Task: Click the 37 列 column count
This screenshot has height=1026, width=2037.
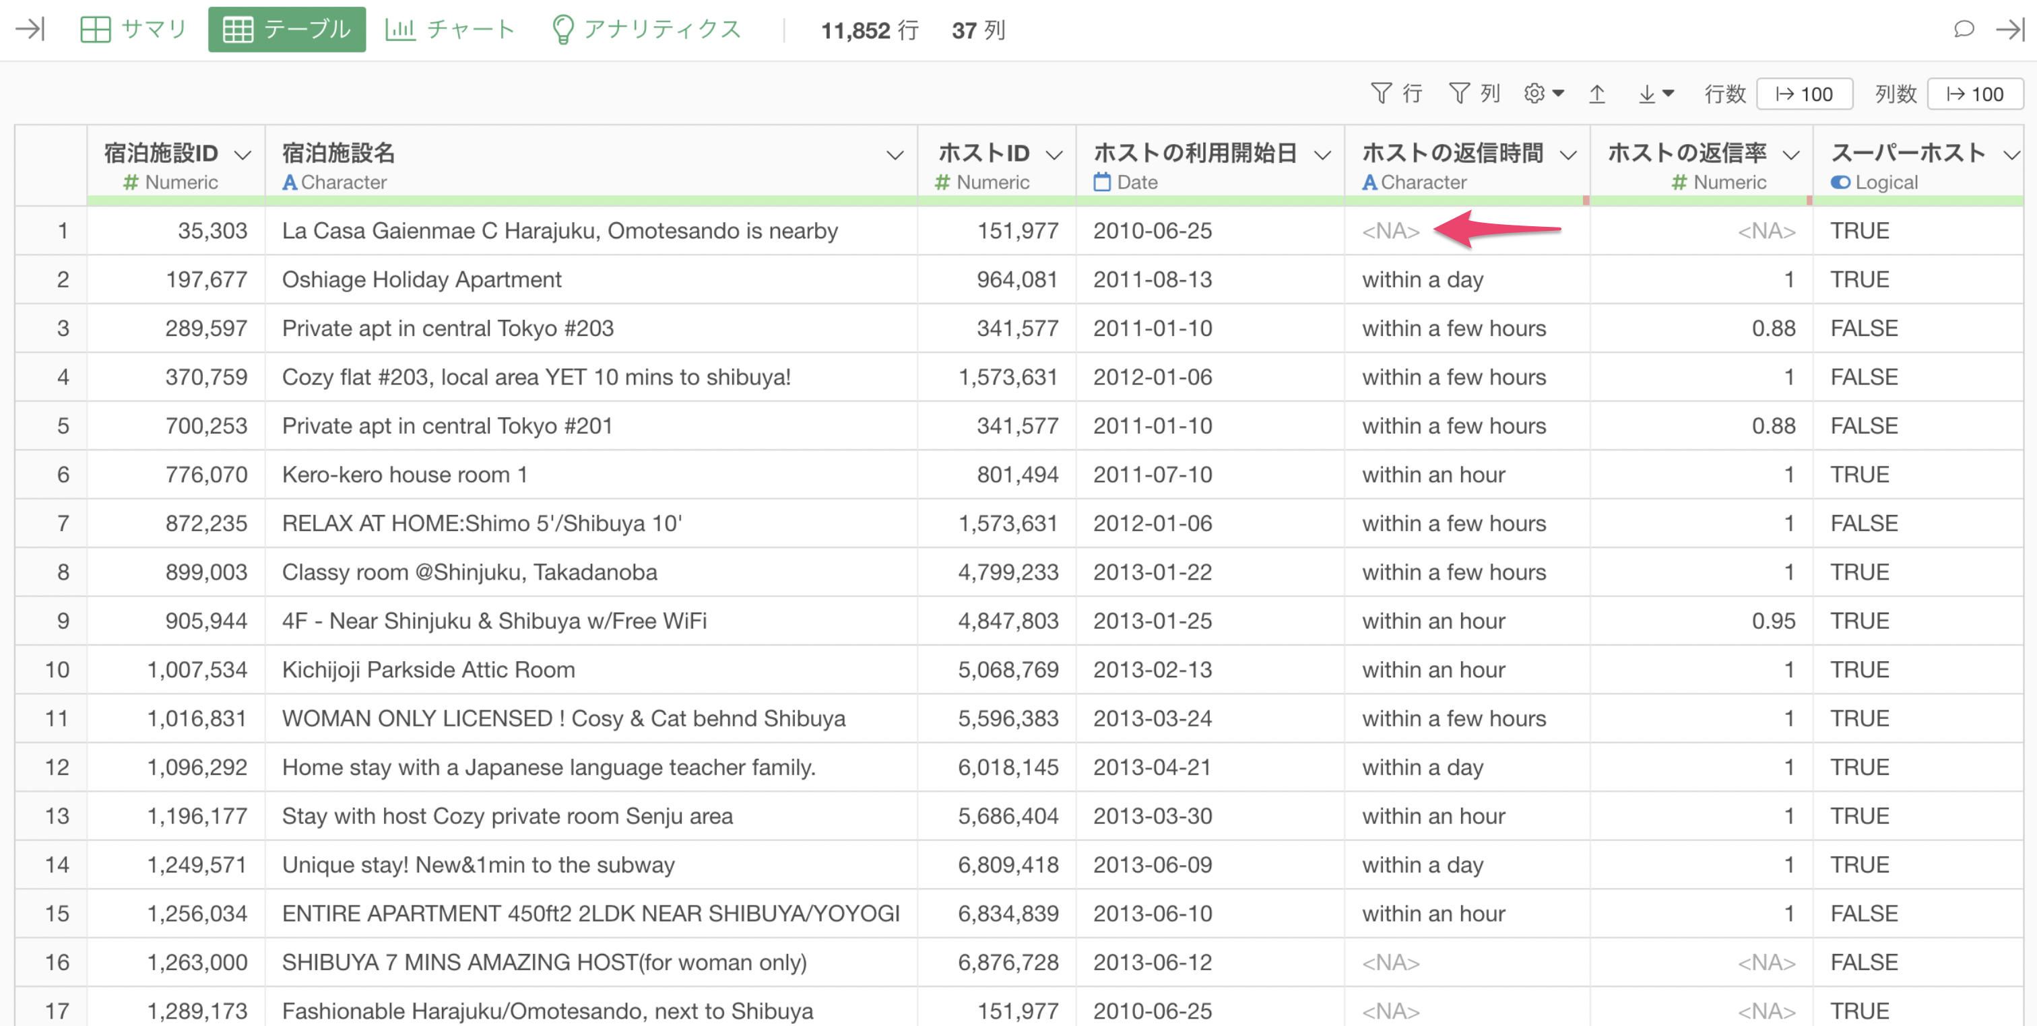Action: click(978, 30)
